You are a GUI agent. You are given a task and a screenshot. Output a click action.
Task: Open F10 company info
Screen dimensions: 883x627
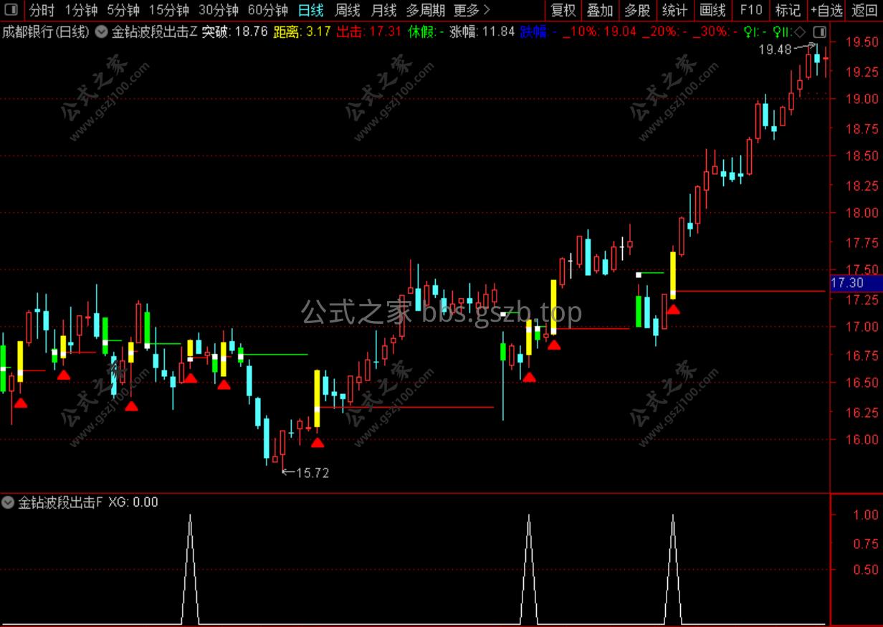point(751,10)
